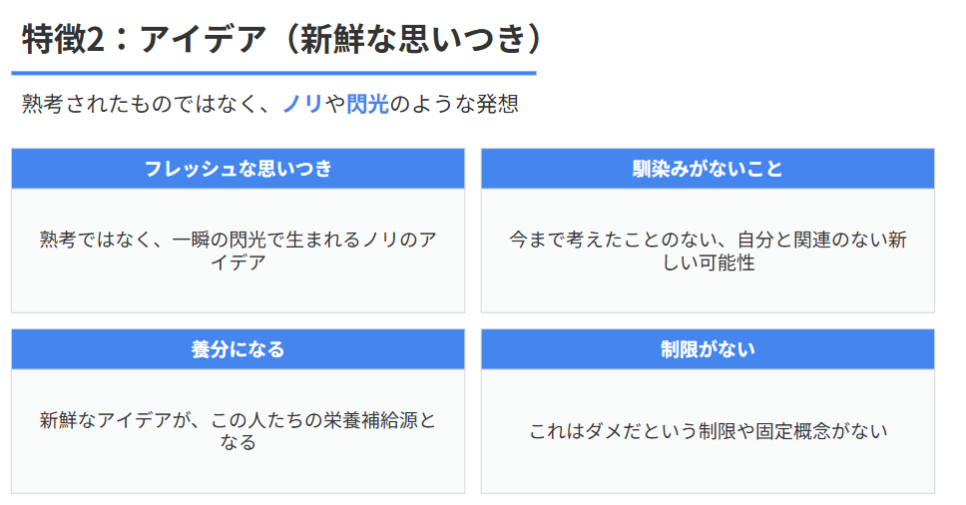966x505 pixels.
Task: Click the blue highlighted word "閃光" in subtitle
Action: [x=367, y=104]
